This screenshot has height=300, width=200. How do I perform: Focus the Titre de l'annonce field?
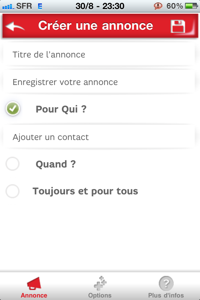tap(99, 54)
